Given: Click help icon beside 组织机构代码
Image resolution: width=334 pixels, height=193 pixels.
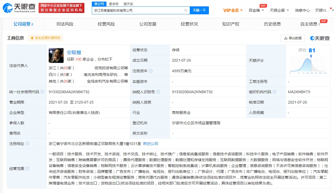Looking at the screenshot, I should pos(275,92).
